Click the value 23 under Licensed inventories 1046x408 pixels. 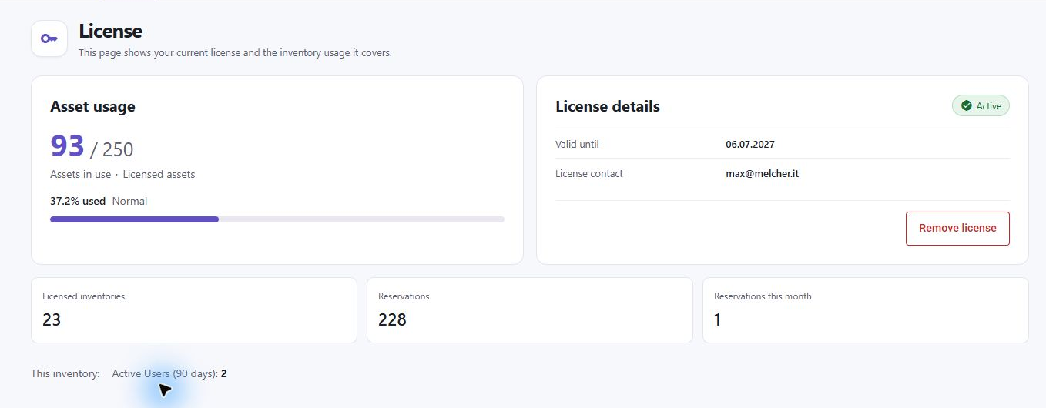(52, 319)
